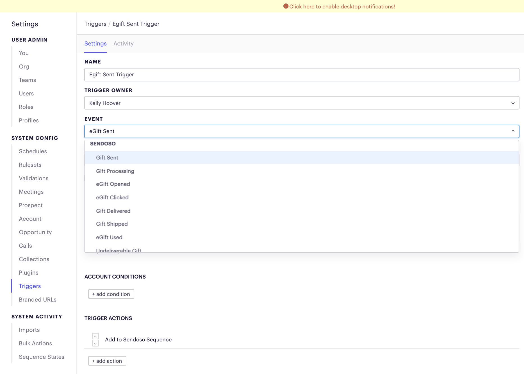Move Sendoso Sequence action down
Viewport: 524px width, 374px height.
[95, 343]
